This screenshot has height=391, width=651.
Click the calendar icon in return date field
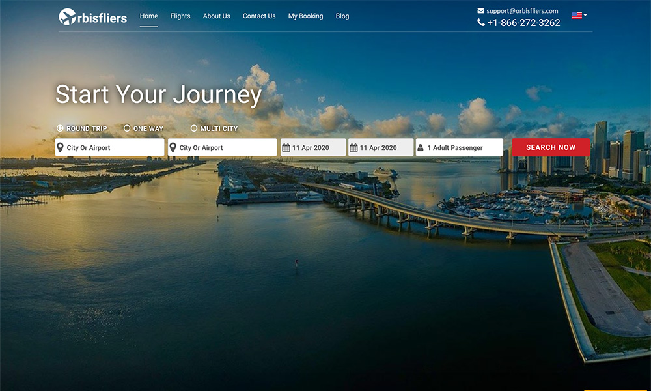coord(353,148)
